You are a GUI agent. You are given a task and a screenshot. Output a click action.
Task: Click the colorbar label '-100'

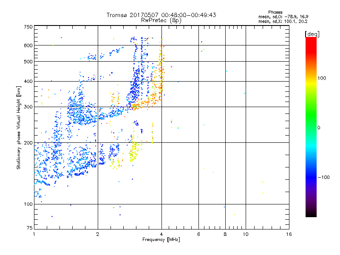tap(323, 177)
